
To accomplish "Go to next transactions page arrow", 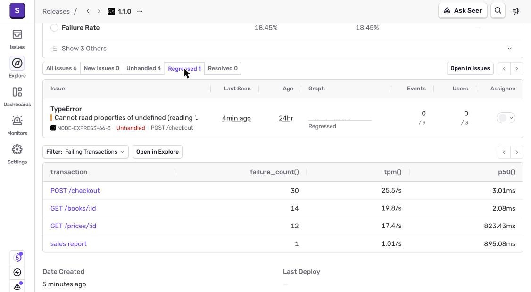I will click(x=517, y=152).
